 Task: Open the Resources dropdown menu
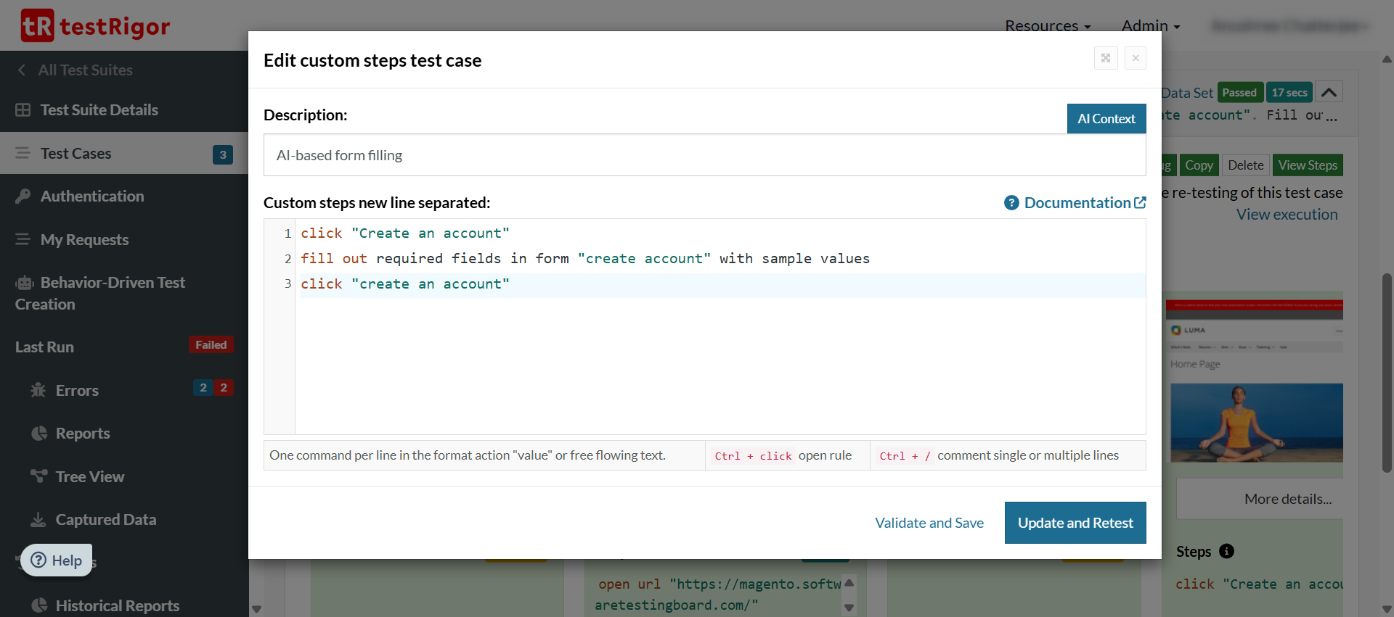coord(1047,26)
